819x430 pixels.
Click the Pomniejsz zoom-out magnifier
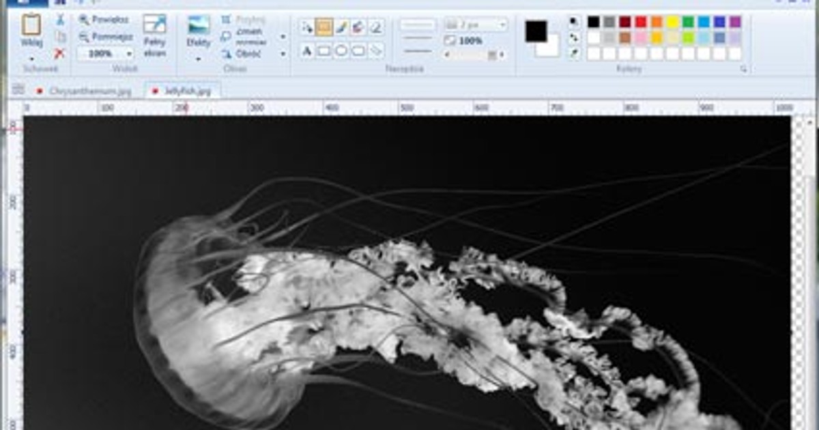[85, 36]
